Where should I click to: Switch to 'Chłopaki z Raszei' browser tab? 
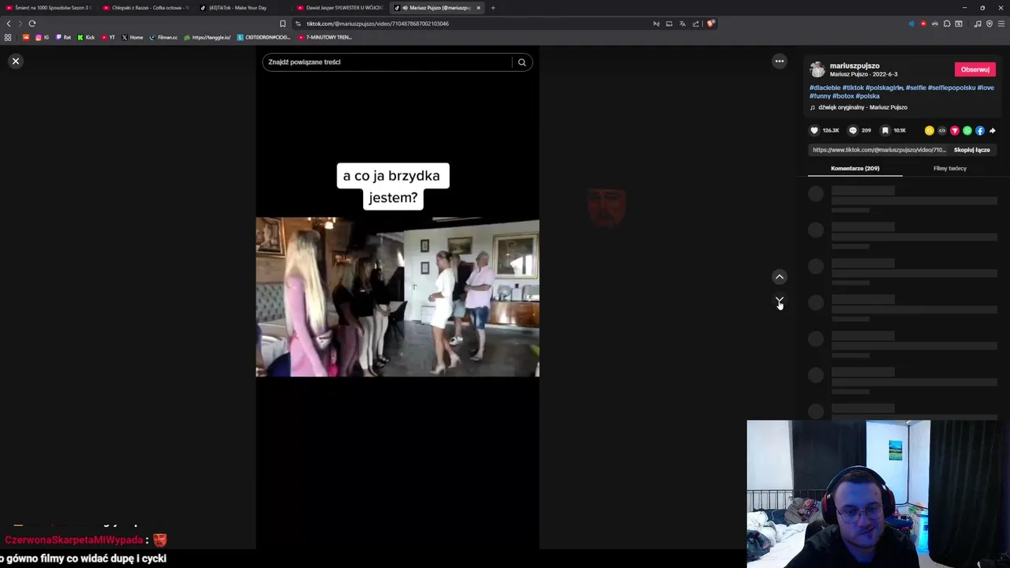click(147, 8)
